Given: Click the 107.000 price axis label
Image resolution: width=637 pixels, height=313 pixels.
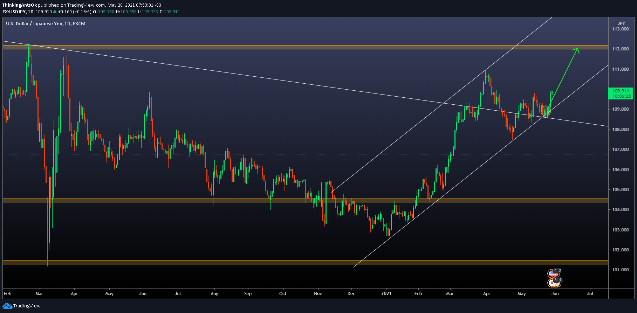Looking at the screenshot, I should click(620, 149).
